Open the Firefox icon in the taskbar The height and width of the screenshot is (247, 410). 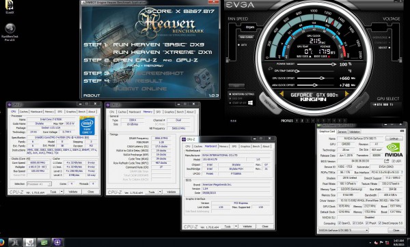click(x=1, y=242)
